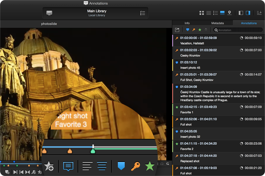Click clock icon beside 00:00:37:00
This screenshot has height=176, width=265.
click(x=242, y=50)
